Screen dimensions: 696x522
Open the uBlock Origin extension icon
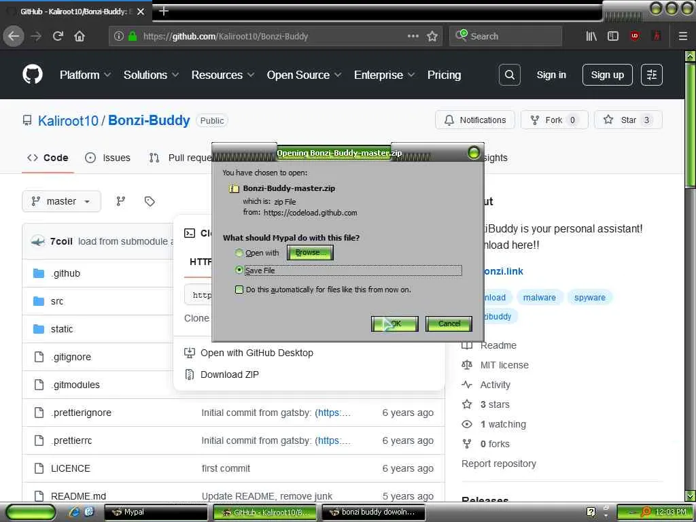(x=635, y=37)
